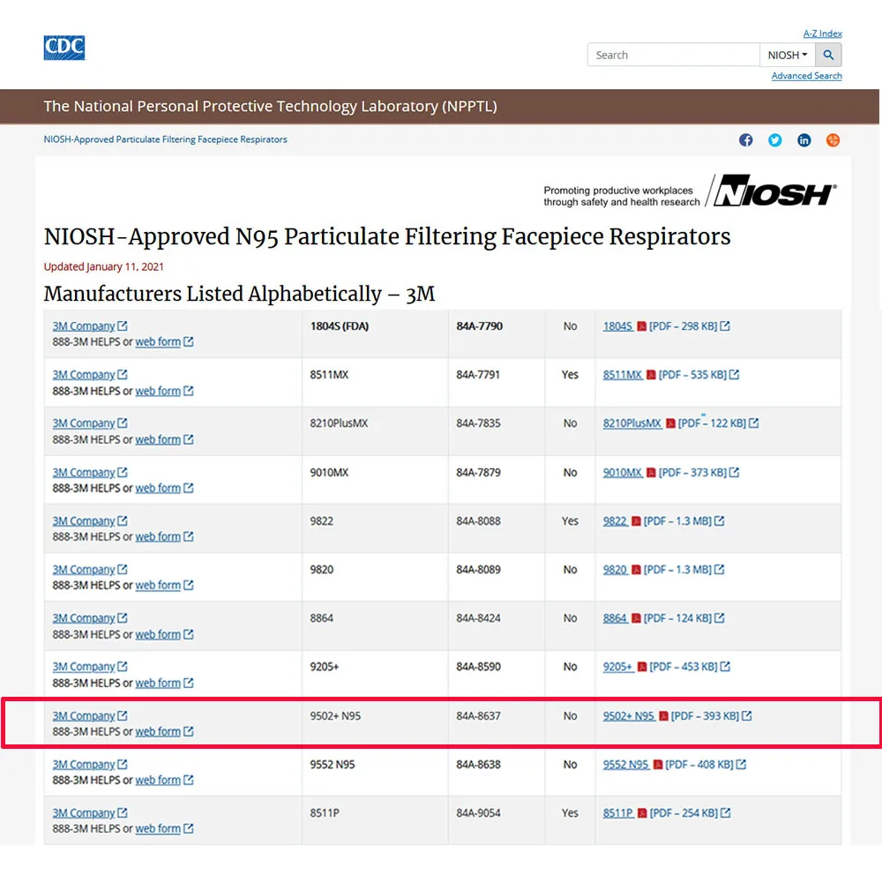Click the PDF icon beside 9822 link

636,521
